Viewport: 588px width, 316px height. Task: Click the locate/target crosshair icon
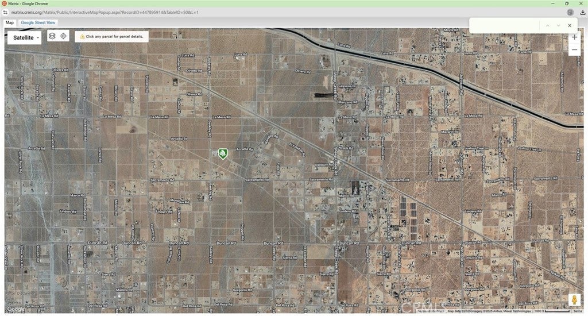(x=63, y=36)
